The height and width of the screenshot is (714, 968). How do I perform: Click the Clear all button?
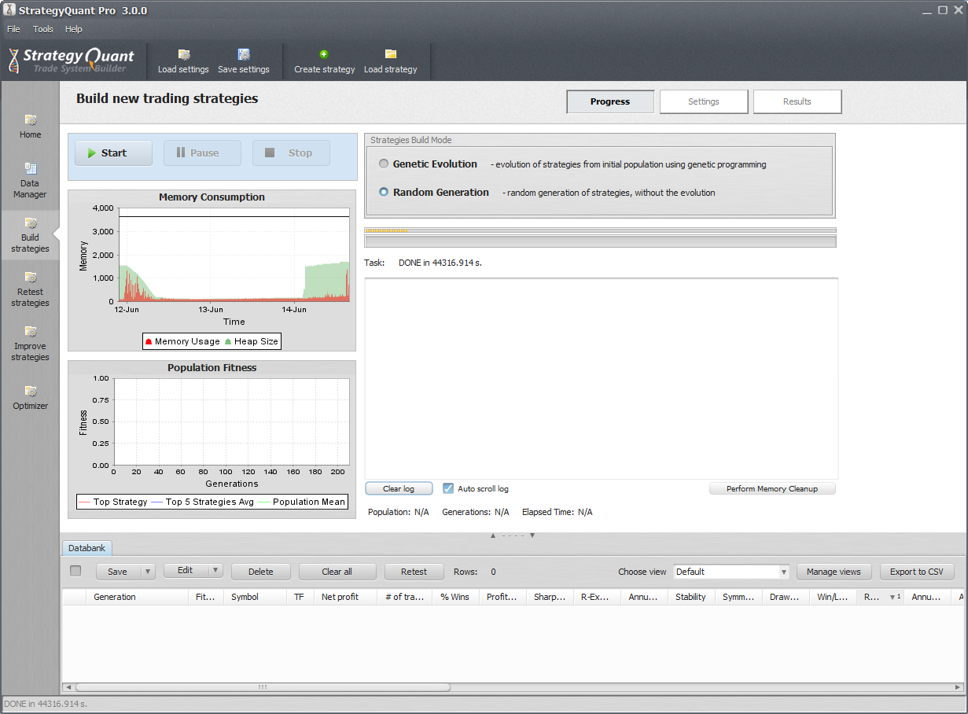click(x=337, y=572)
